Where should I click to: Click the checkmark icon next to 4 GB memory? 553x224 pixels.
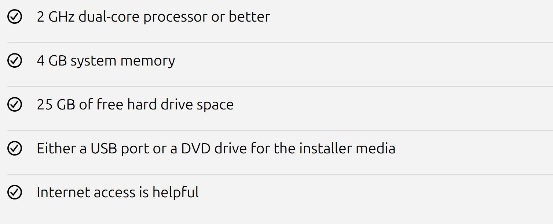[15, 61]
